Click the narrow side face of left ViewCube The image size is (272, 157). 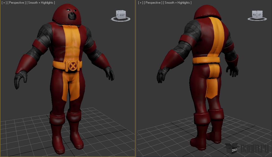point(117,15)
